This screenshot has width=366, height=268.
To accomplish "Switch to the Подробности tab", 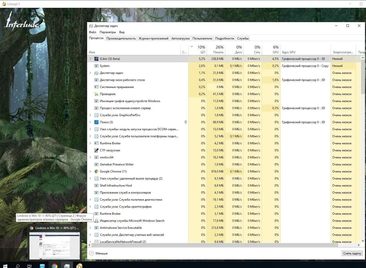I will coord(225,38).
